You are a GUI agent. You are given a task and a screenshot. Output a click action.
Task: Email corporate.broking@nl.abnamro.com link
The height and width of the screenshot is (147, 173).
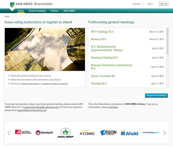(x=41, y=107)
